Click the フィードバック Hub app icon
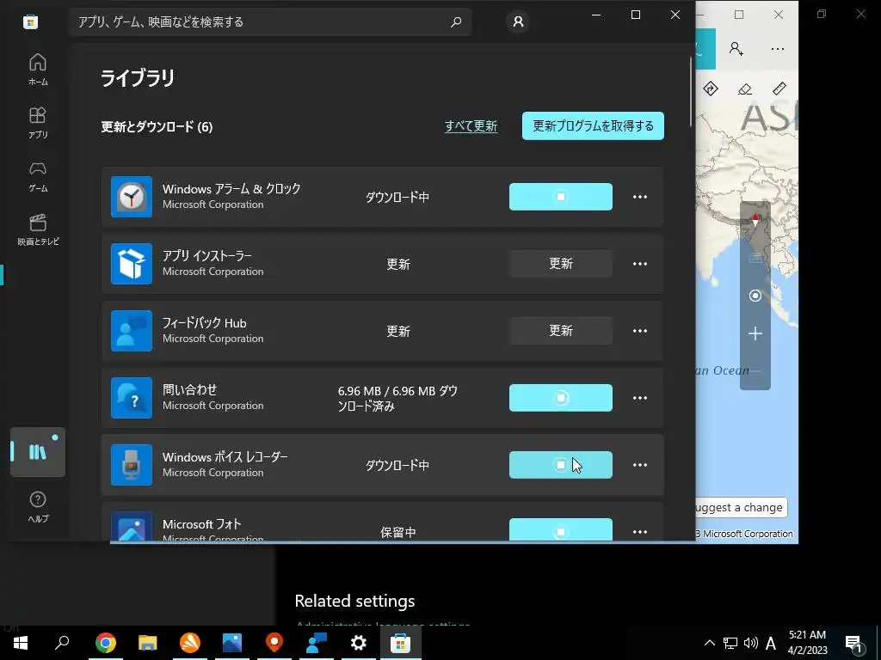 [132, 331]
